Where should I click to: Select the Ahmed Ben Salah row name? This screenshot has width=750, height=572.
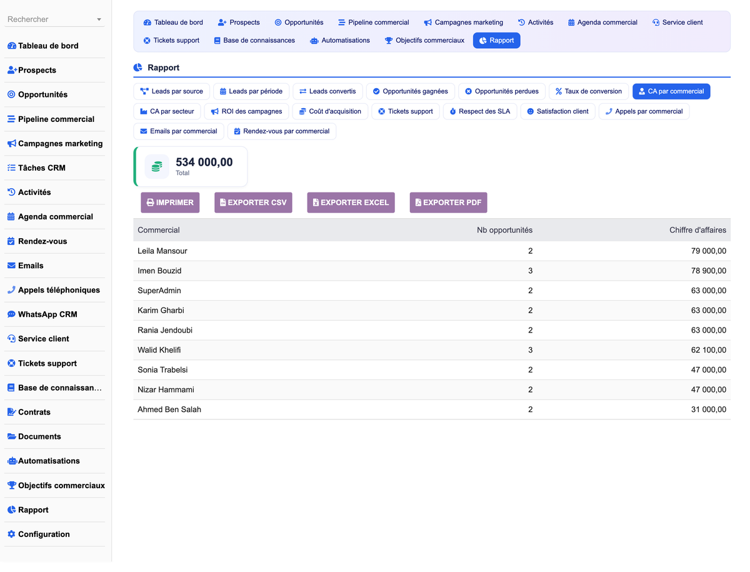pos(169,410)
